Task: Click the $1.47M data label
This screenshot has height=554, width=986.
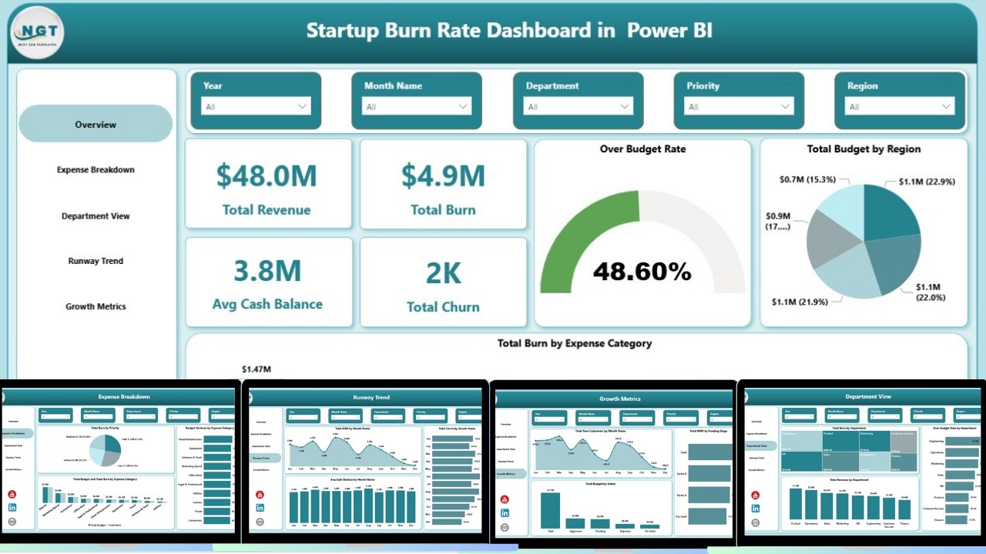Action: pos(257,369)
